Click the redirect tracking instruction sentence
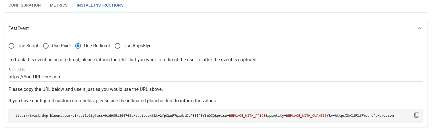Viewport: 432px width, 129px height. point(133,60)
